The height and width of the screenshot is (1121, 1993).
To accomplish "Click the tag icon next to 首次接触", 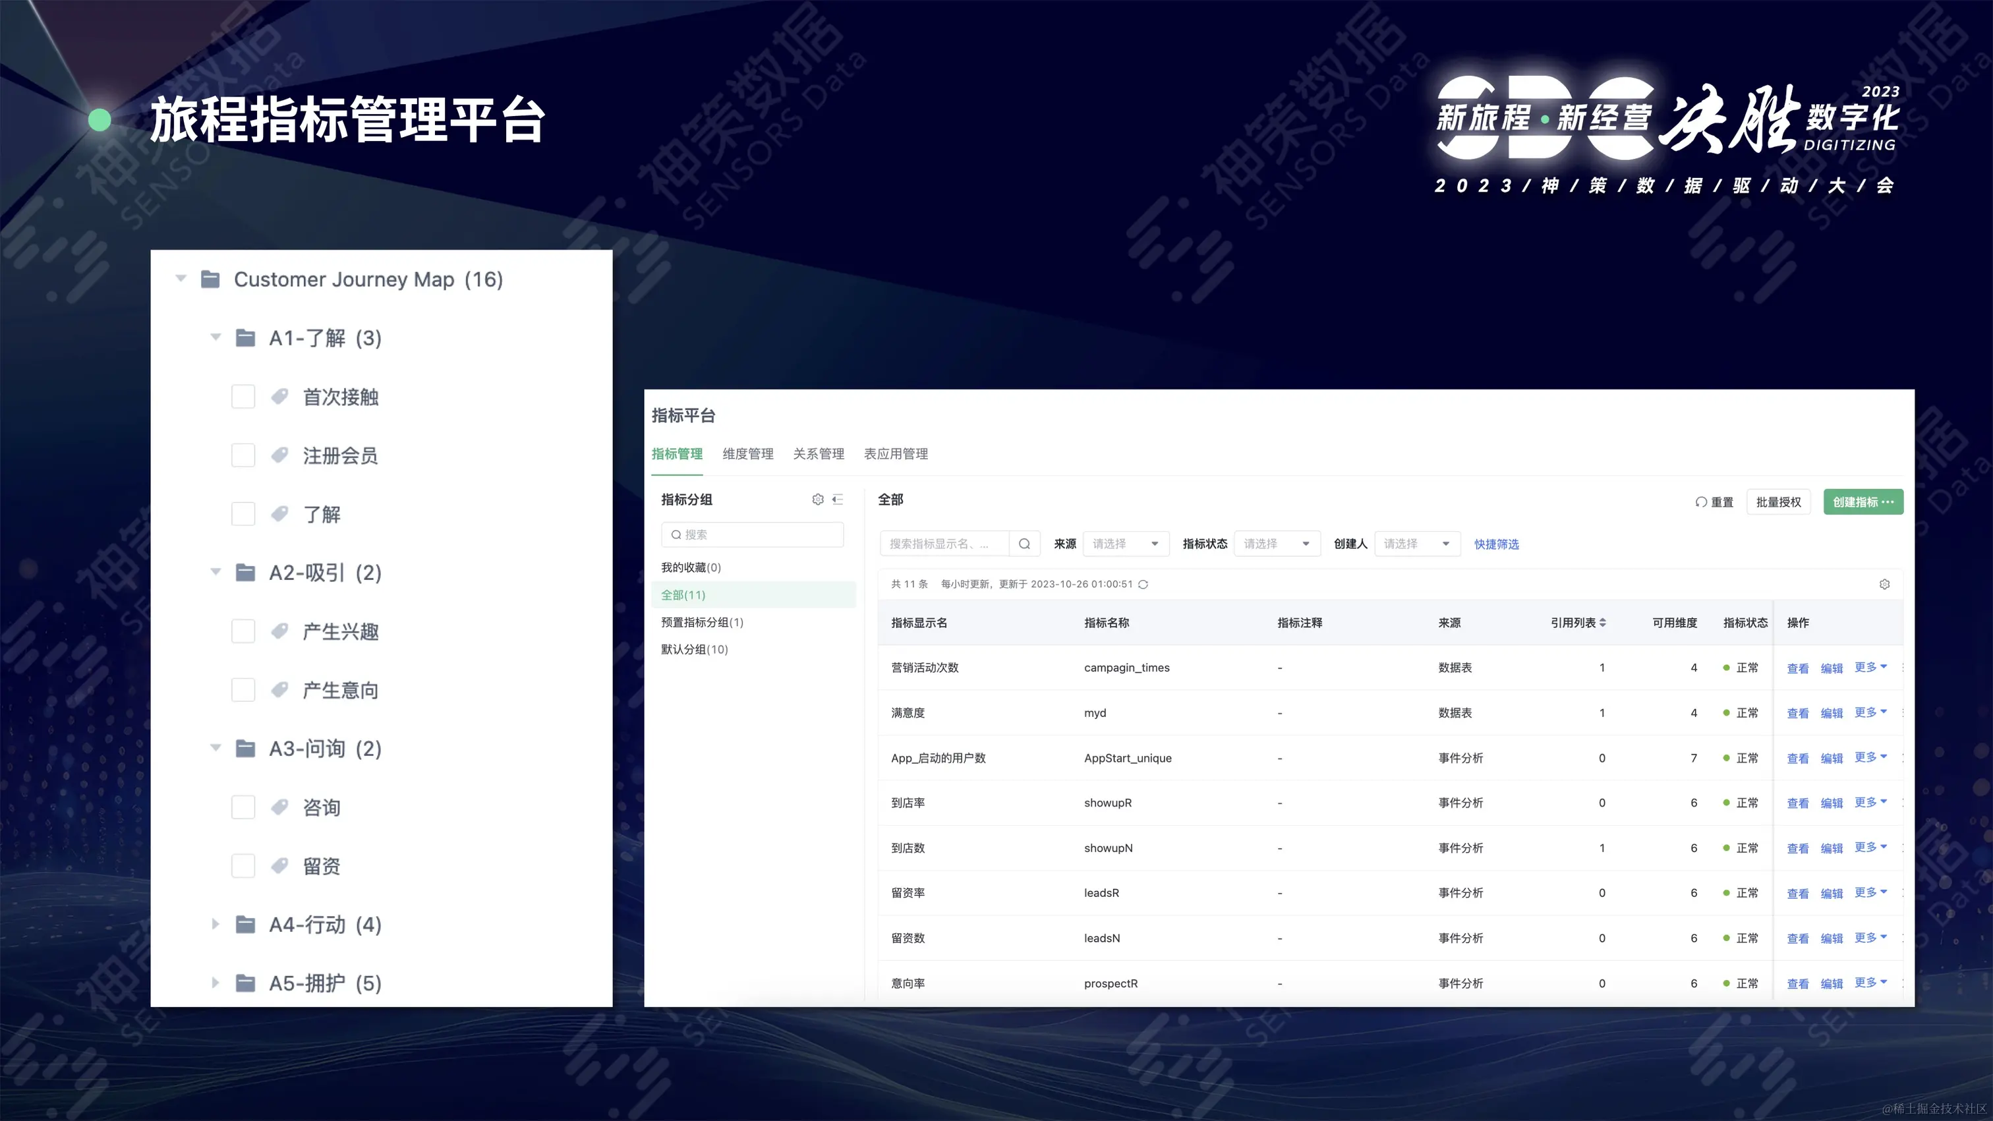I will pyautogui.click(x=279, y=397).
